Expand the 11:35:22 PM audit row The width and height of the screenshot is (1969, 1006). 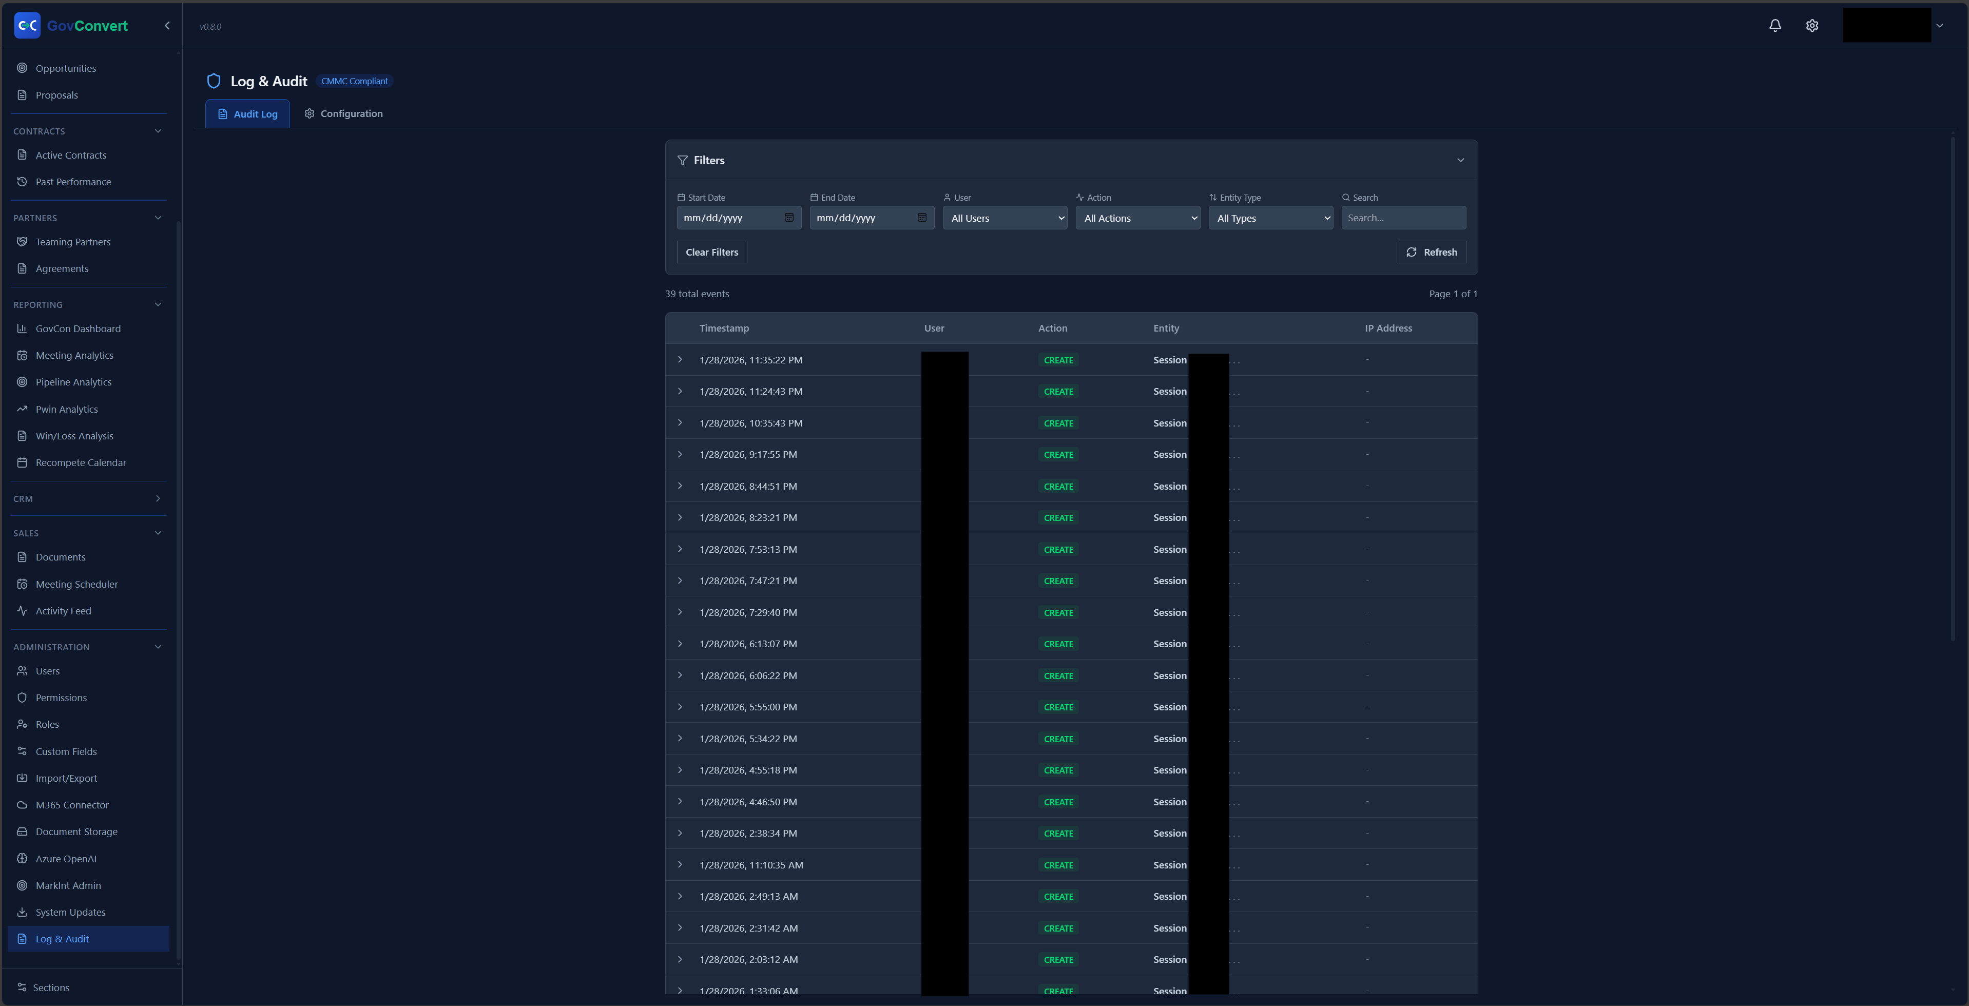[x=680, y=359]
